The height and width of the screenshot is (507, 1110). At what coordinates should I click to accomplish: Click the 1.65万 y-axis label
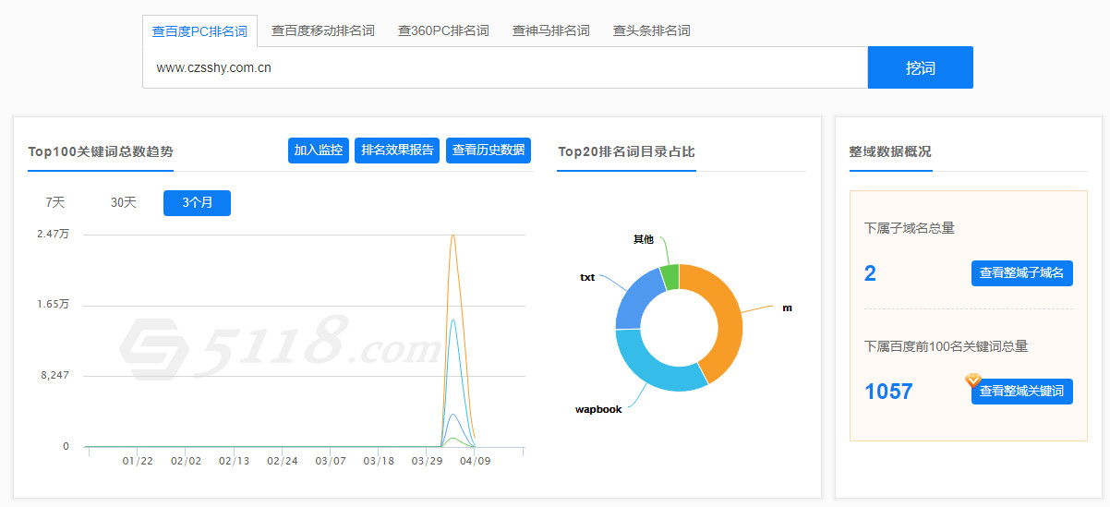coord(53,305)
